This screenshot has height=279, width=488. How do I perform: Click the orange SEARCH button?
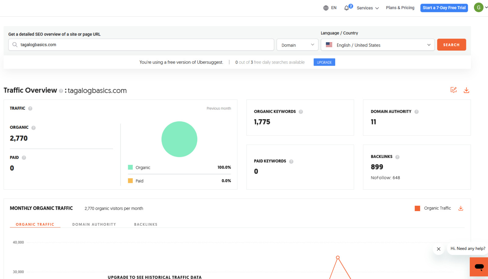tap(451, 45)
